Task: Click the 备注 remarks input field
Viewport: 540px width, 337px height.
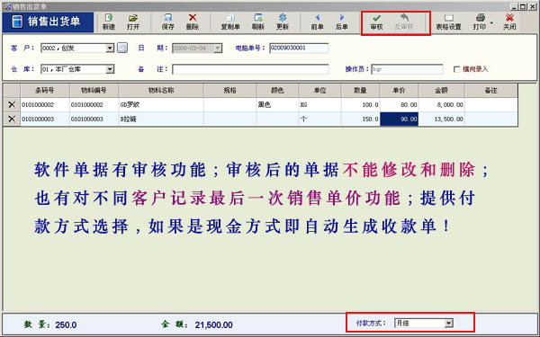Action: [x=250, y=69]
